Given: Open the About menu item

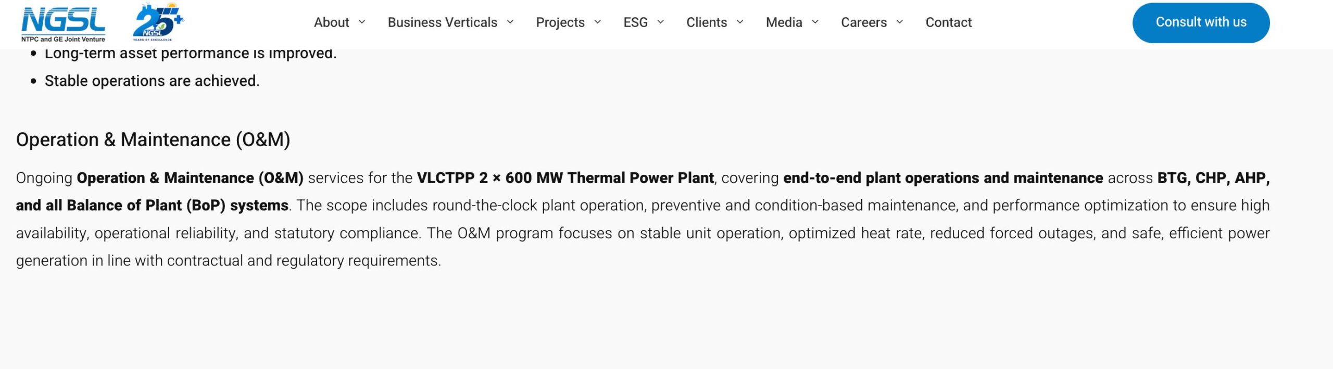Looking at the screenshot, I should (331, 22).
